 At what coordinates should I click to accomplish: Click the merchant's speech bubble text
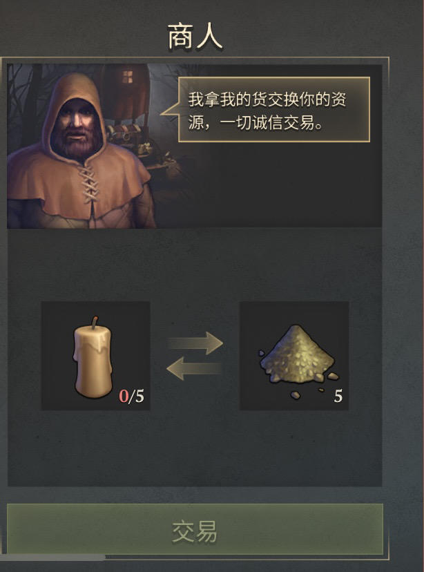[x=267, y=111]
